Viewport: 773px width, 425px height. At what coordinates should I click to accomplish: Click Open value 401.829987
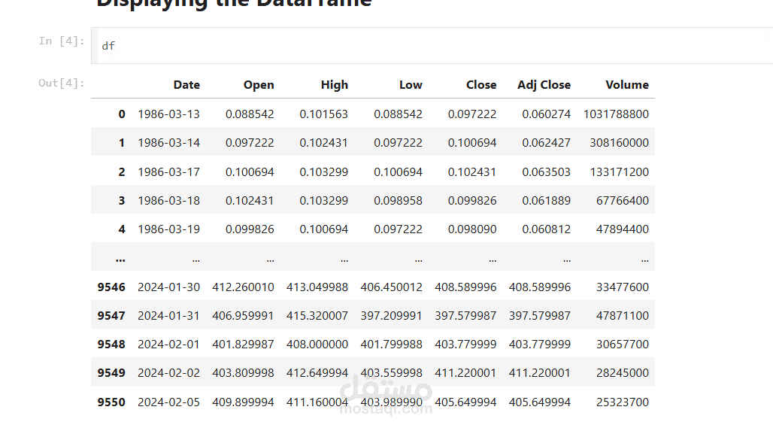point(243,345)
